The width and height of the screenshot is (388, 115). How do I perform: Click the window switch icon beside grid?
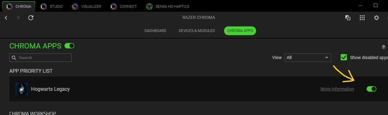(348, 18)
